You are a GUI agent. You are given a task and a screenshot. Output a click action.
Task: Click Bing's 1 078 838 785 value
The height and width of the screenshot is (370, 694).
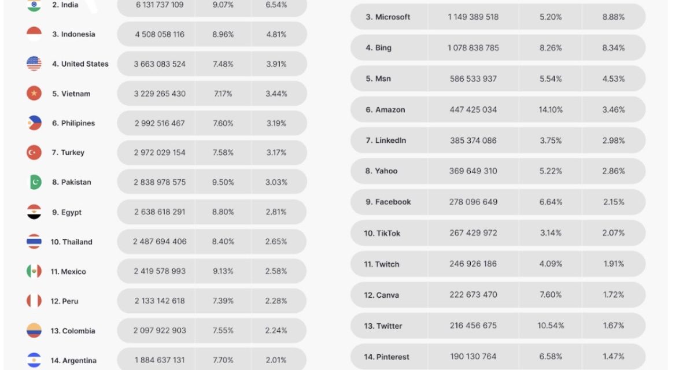473,48
